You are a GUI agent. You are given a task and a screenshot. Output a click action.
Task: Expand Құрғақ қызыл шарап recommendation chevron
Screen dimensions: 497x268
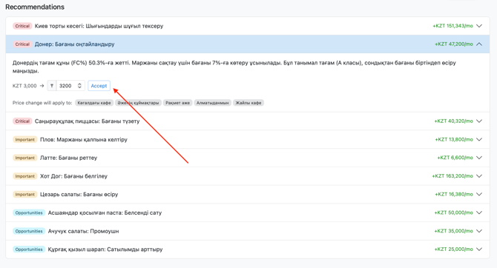coord(479,249)
